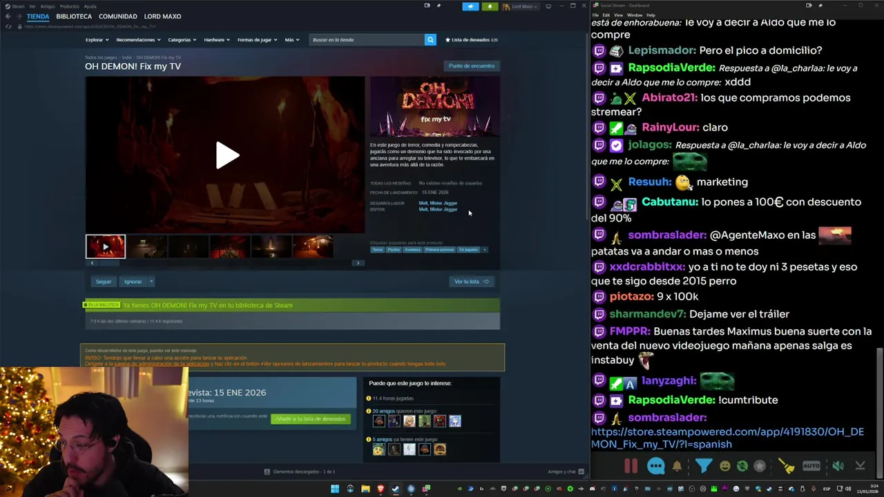Click the Ignorar button
This screenshot has width=884, height=497.
point(133,282)
